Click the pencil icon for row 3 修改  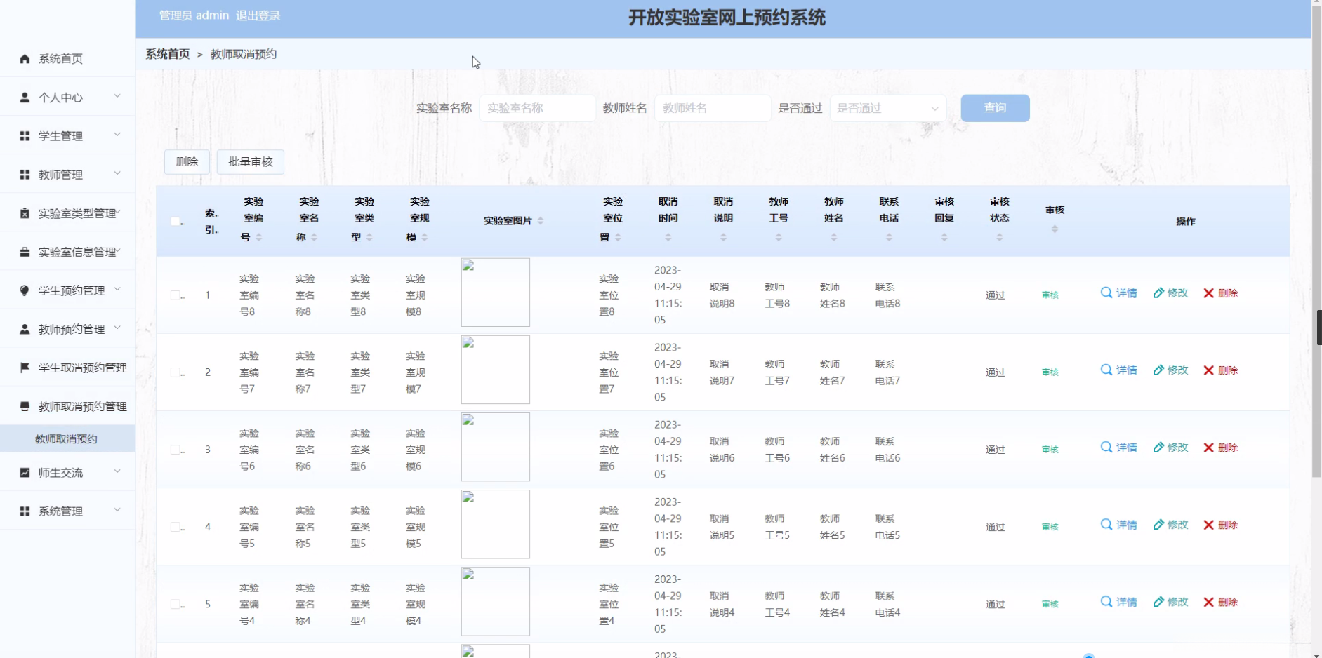(1158, 447)
